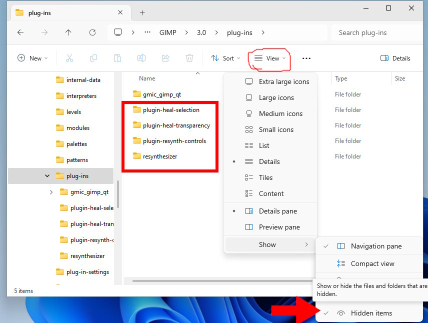Select the resynthesizer folder in file list
This screenshot has height=323, width=428.
coord(159,156)
